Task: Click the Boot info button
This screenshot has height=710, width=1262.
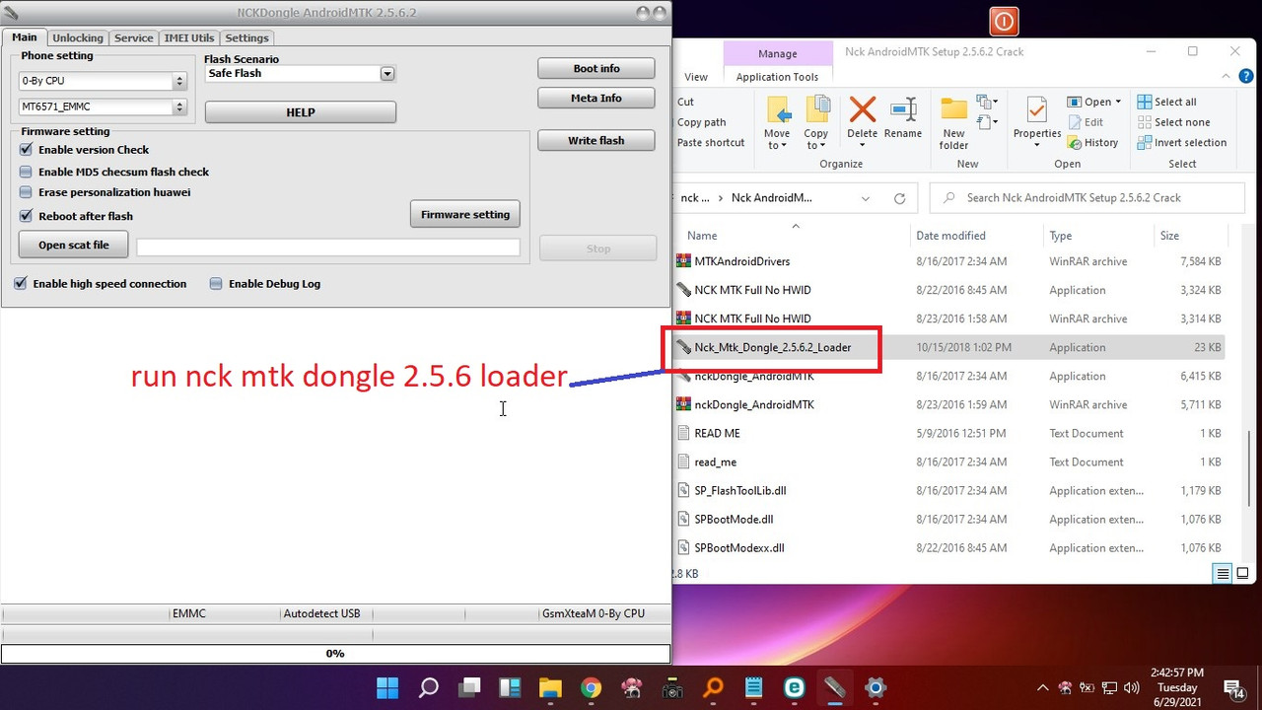Action: (596, 68)
